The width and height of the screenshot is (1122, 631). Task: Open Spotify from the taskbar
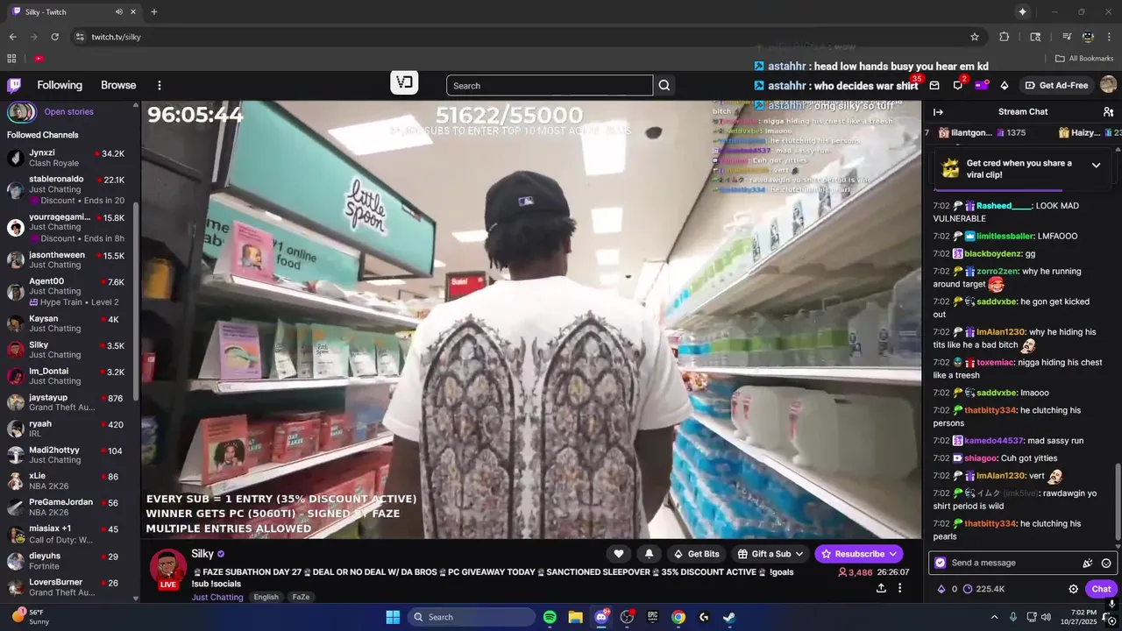click(x=550, y=617)
